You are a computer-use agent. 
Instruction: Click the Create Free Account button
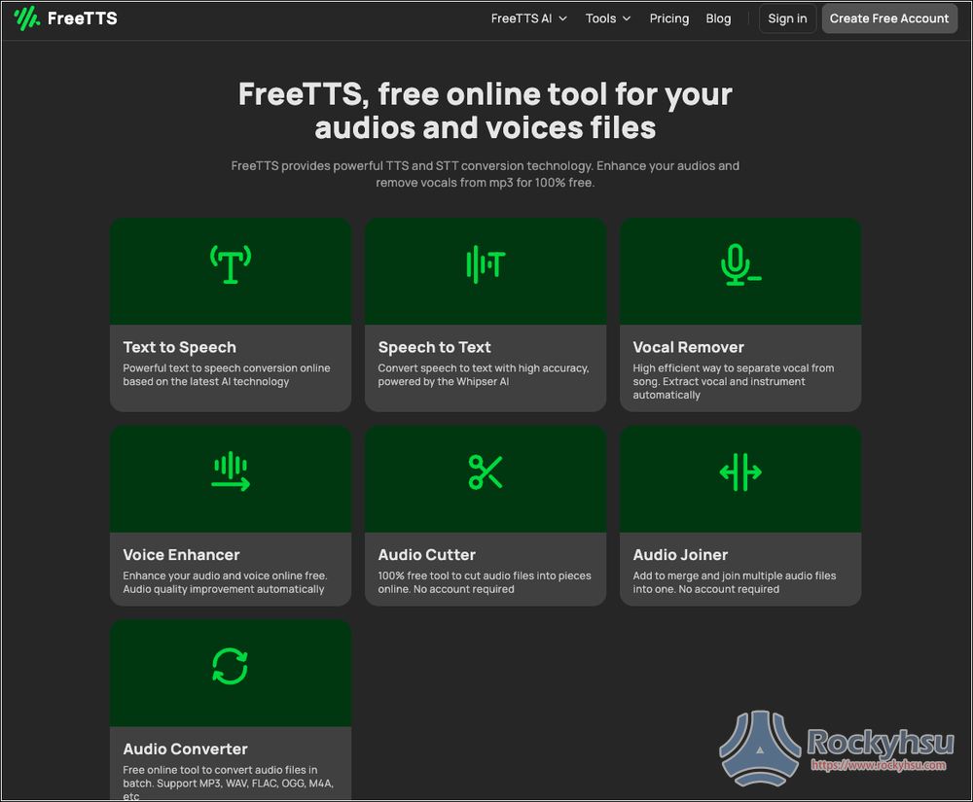(x=889, y=18)
